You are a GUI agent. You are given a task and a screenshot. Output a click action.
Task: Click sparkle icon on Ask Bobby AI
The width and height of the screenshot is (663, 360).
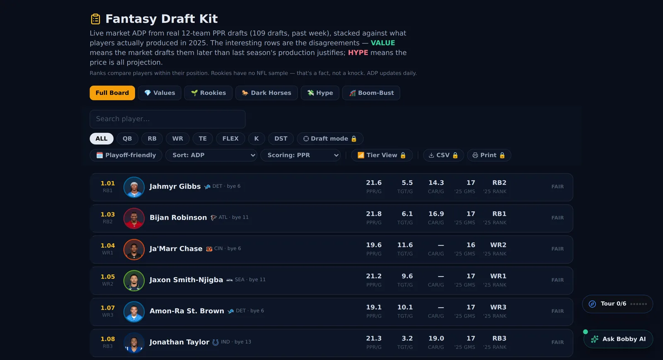tap(595, 339)
